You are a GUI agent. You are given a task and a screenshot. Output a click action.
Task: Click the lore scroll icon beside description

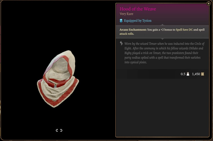click(x=121, y=43)
